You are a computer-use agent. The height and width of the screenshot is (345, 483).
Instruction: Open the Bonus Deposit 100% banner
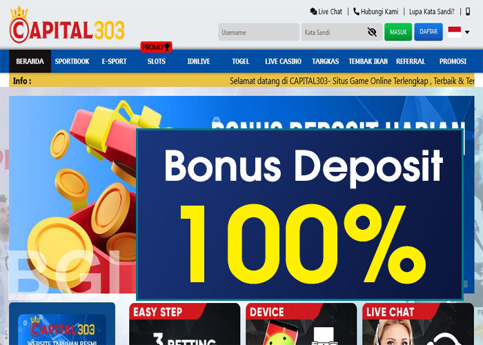click(299, 215)
